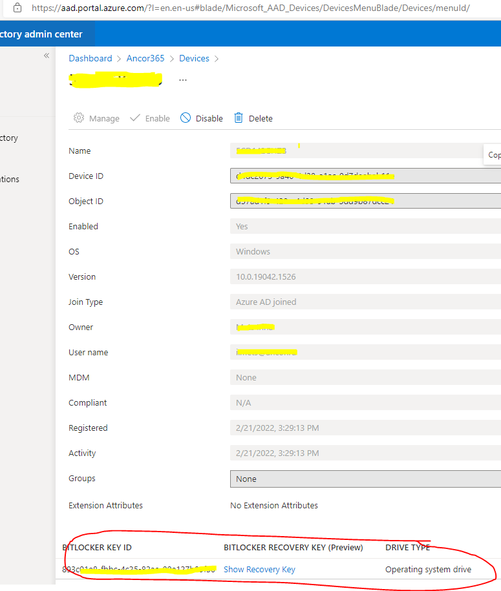Viewport: 501px width, 591px height.
Task: Click the Device ID field
Action: click(365, 176)
